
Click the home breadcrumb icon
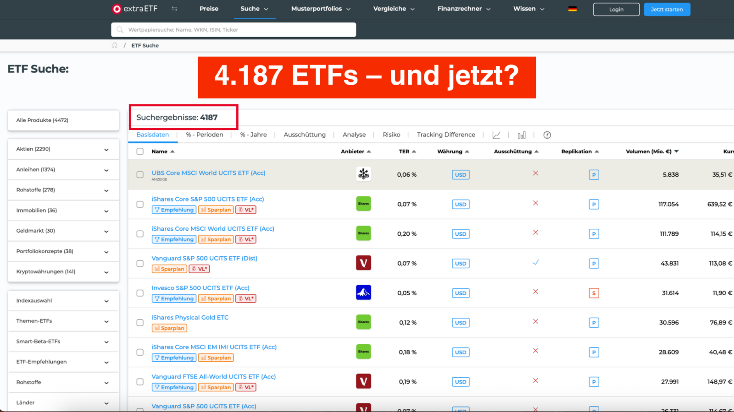(115, 45)
